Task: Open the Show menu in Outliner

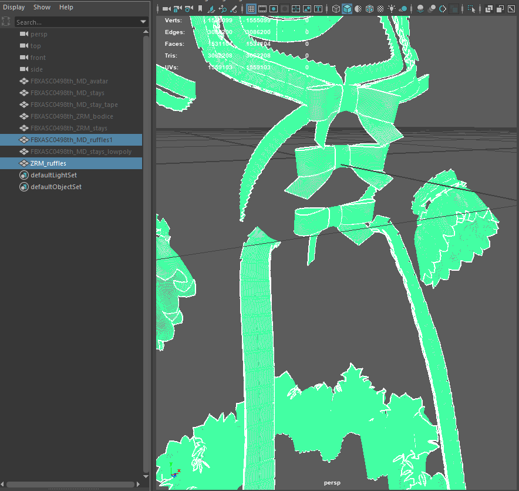Action: point(42,7)
